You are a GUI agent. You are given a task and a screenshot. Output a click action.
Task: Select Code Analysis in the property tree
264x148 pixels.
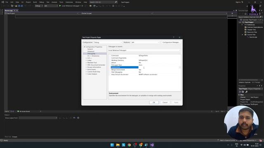92,74
